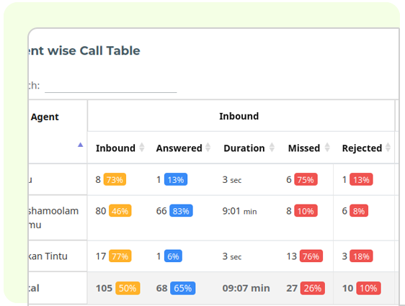
Task: Click inbound count 17
Action: (x=101, y=256)
